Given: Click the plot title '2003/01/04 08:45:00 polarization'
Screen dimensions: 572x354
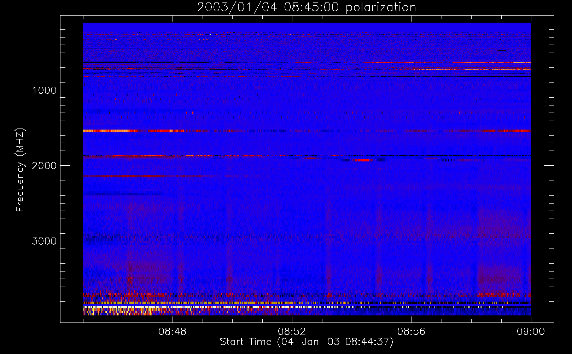Looking at the screenshot, I should click(307, 7).
